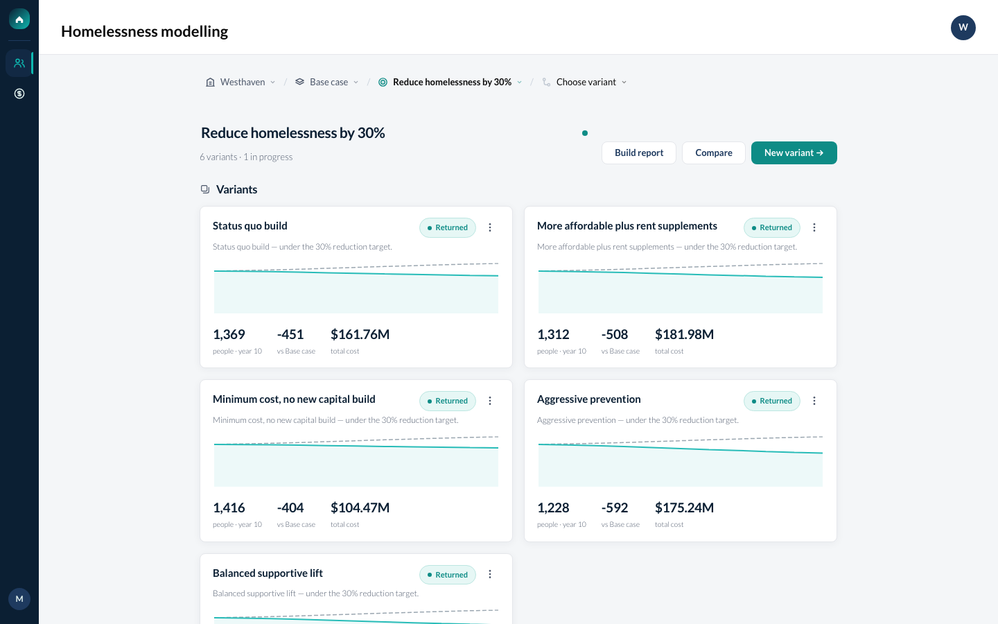
Task: Open the Minimum cost, no new capital build title
Action: [x=294, y=399]
